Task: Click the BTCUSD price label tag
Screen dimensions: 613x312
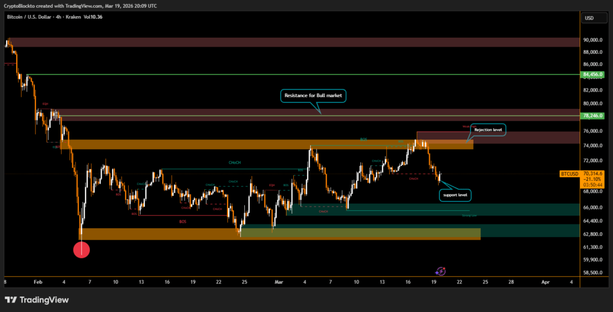Action: [x=569, y=173]
